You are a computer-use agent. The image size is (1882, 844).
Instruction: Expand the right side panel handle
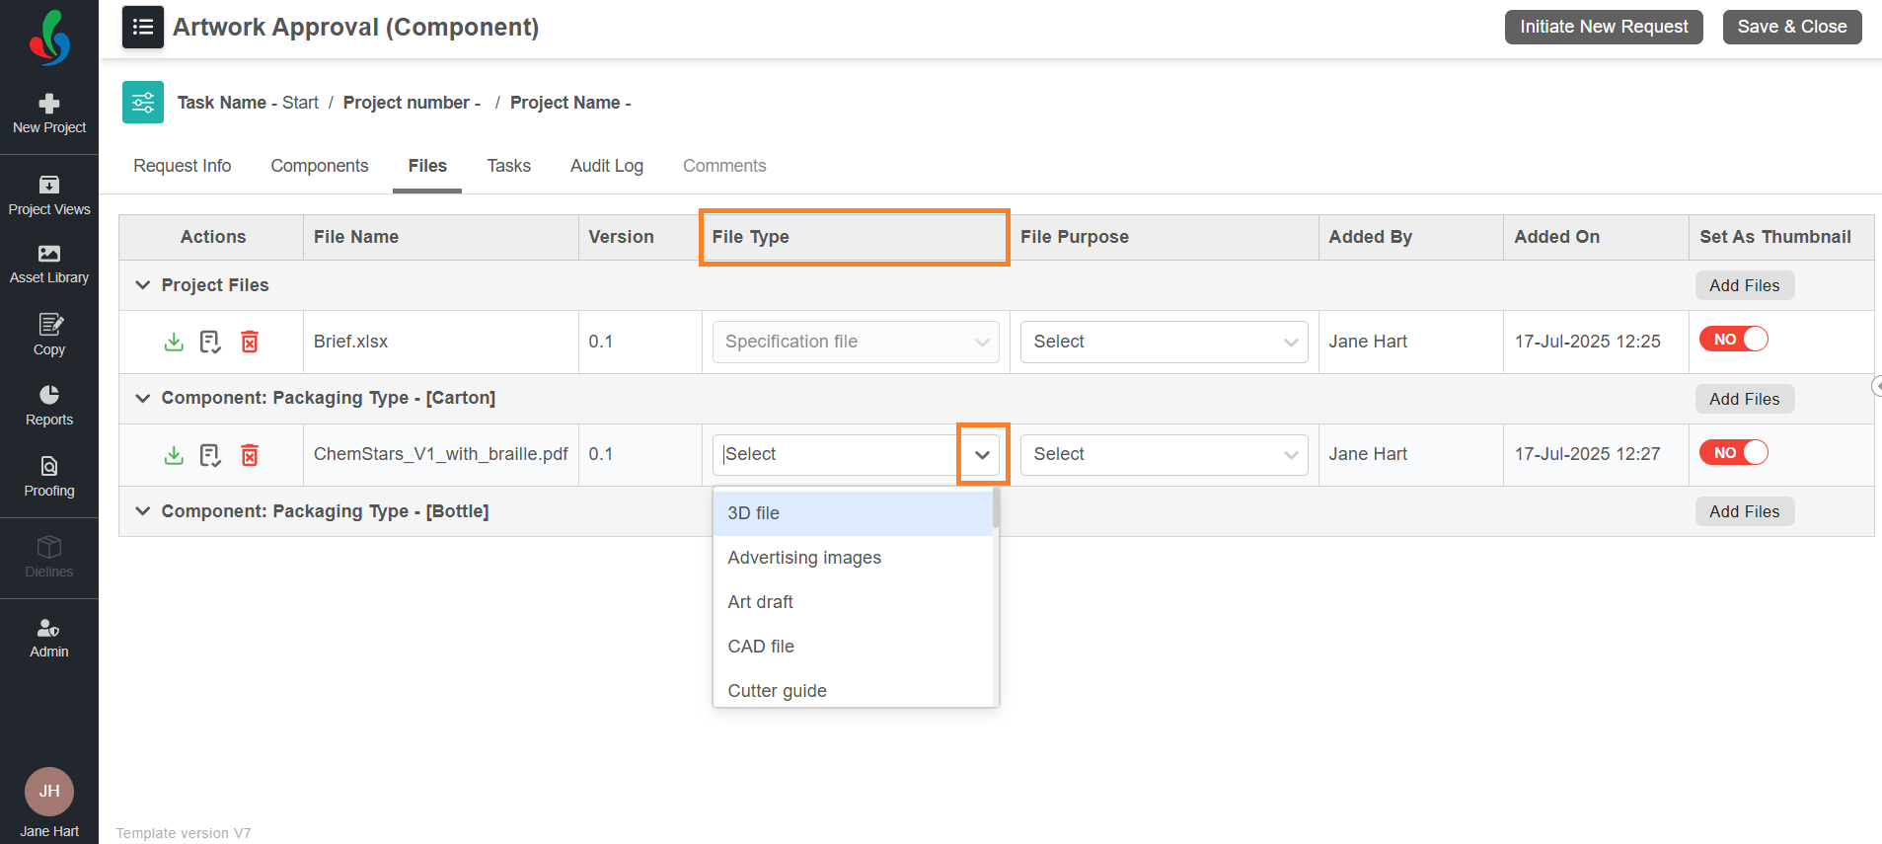[x=1877, y=386]
